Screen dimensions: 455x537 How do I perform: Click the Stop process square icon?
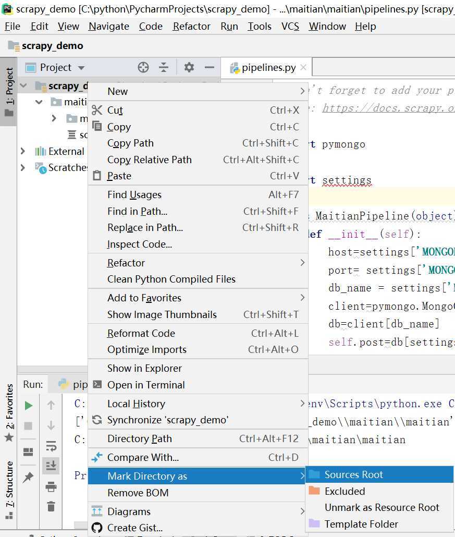pyautogui.click(x=28, y=426)
